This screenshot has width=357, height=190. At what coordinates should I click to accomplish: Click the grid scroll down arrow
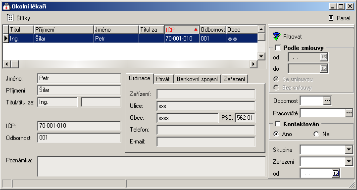(x=261, y=56)
